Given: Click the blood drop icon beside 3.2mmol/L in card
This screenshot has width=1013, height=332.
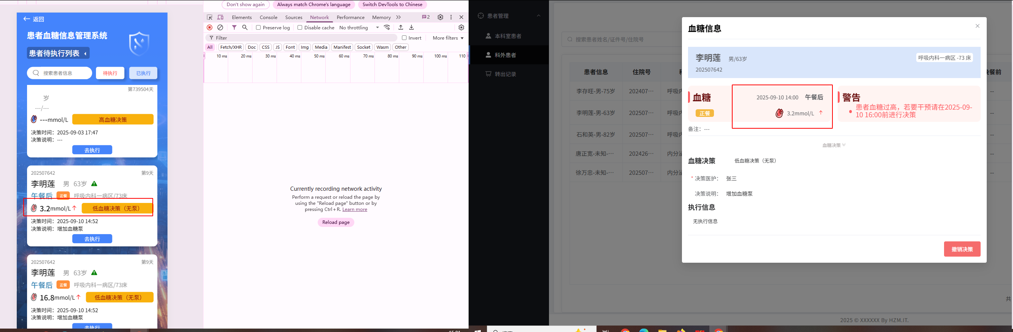Looking at the screenshot, I should [34, 208].
